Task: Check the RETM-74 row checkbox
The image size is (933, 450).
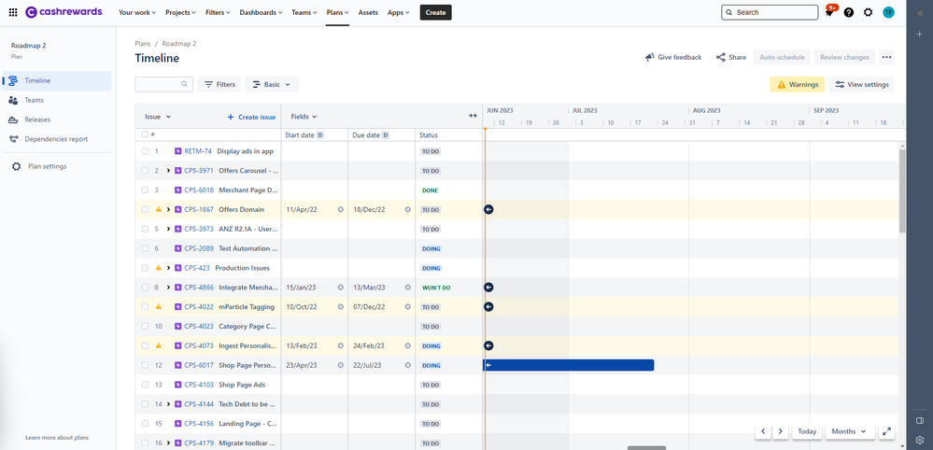Action: pos(145,151)
